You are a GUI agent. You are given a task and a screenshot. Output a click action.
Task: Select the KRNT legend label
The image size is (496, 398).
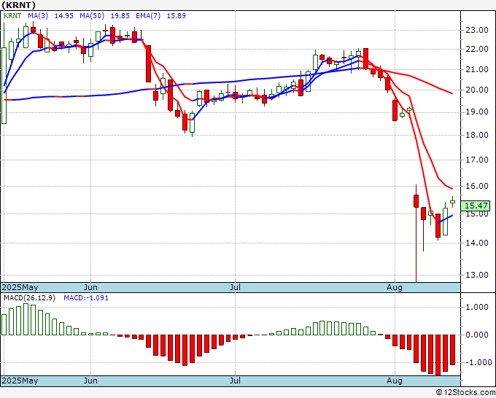[x=12, y=16]
